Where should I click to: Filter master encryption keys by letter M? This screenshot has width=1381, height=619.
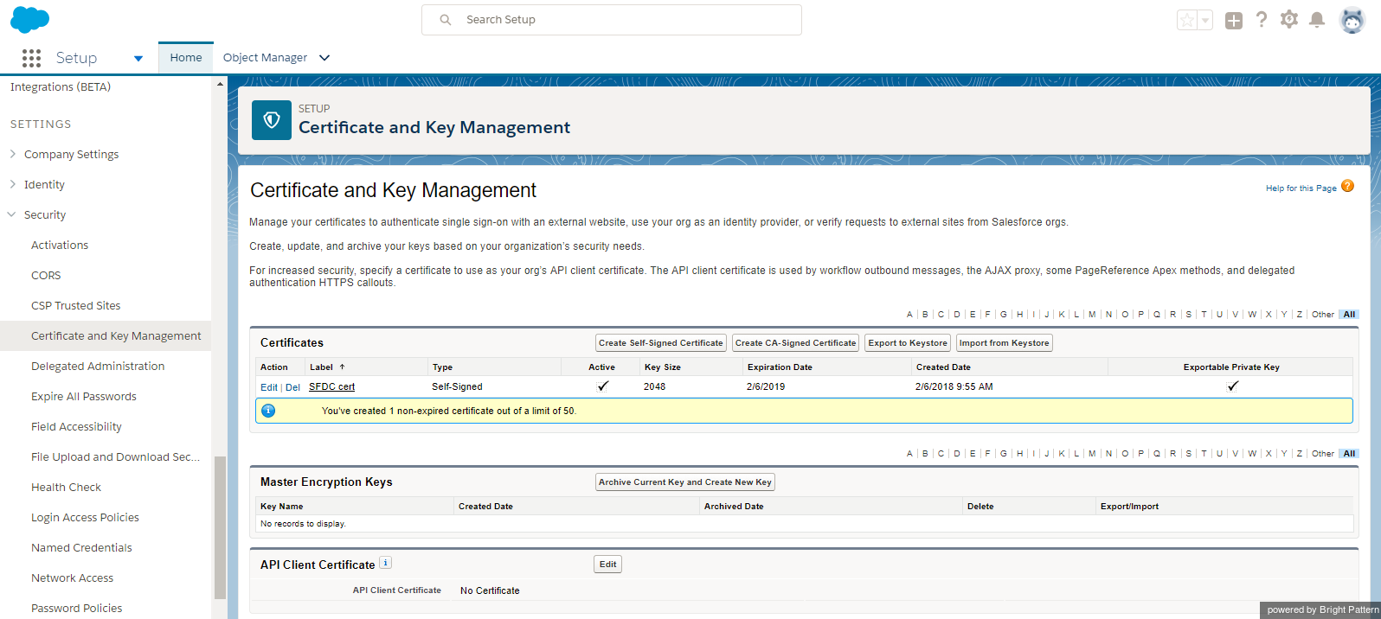(x=1092, y=454)
